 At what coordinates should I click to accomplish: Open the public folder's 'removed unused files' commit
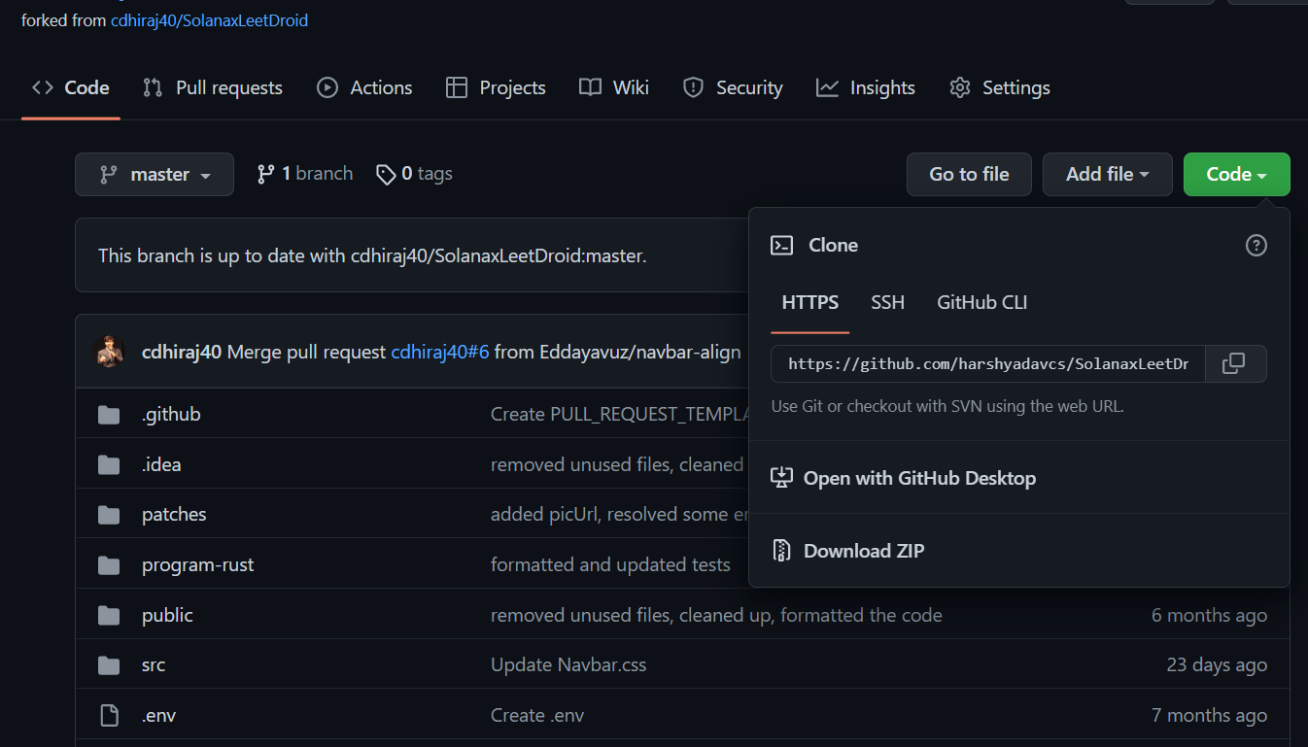tap(716, 615)
